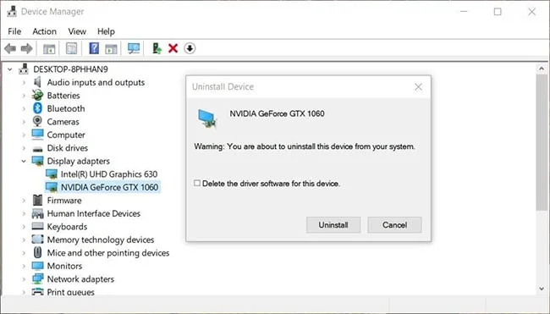Select Memory technology devices label

pyautogui.click(x=101, y=240)
